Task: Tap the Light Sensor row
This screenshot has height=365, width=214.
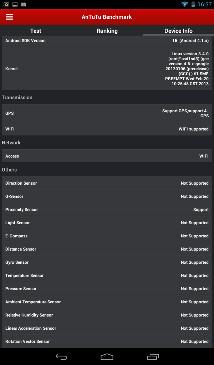Action: 107,223
